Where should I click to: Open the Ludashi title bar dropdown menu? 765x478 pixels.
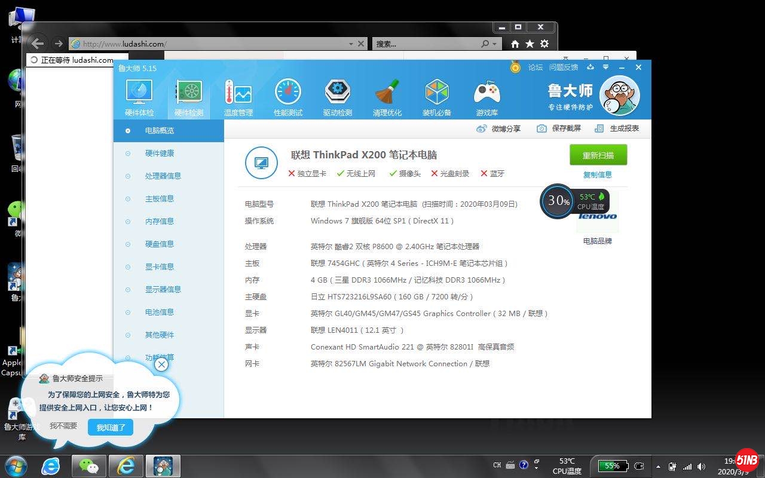click(x=605, y=68)
